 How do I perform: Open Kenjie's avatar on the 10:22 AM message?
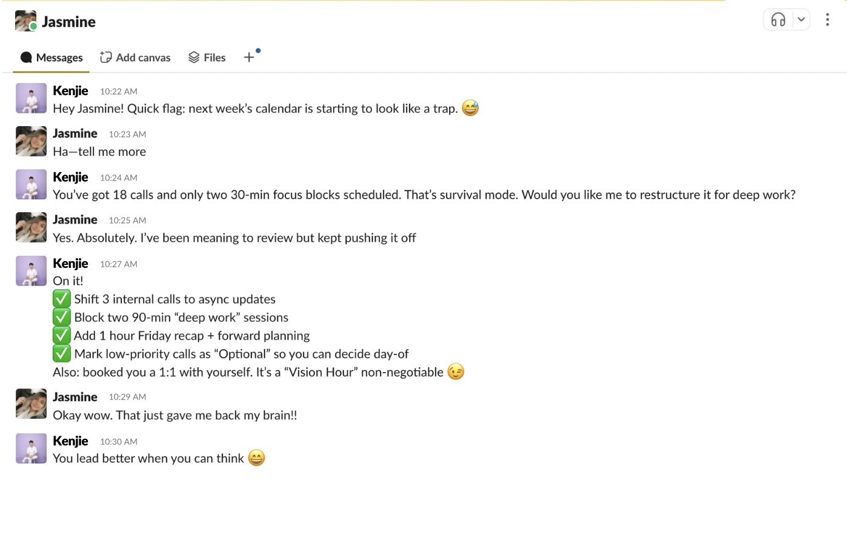31,98
